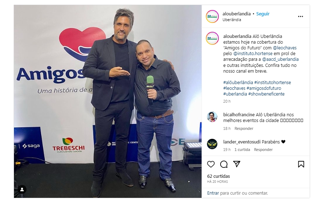Open the @leochaves mention

pos(285,48)
